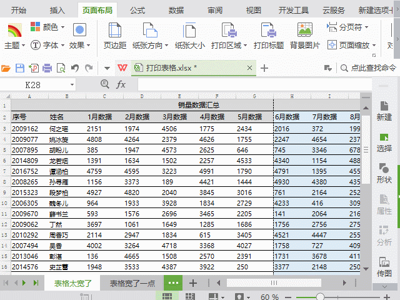This screenshot has height=300, width=400.
Task: Switch to the 公式 ribbon tab
Action: (137, 11)
